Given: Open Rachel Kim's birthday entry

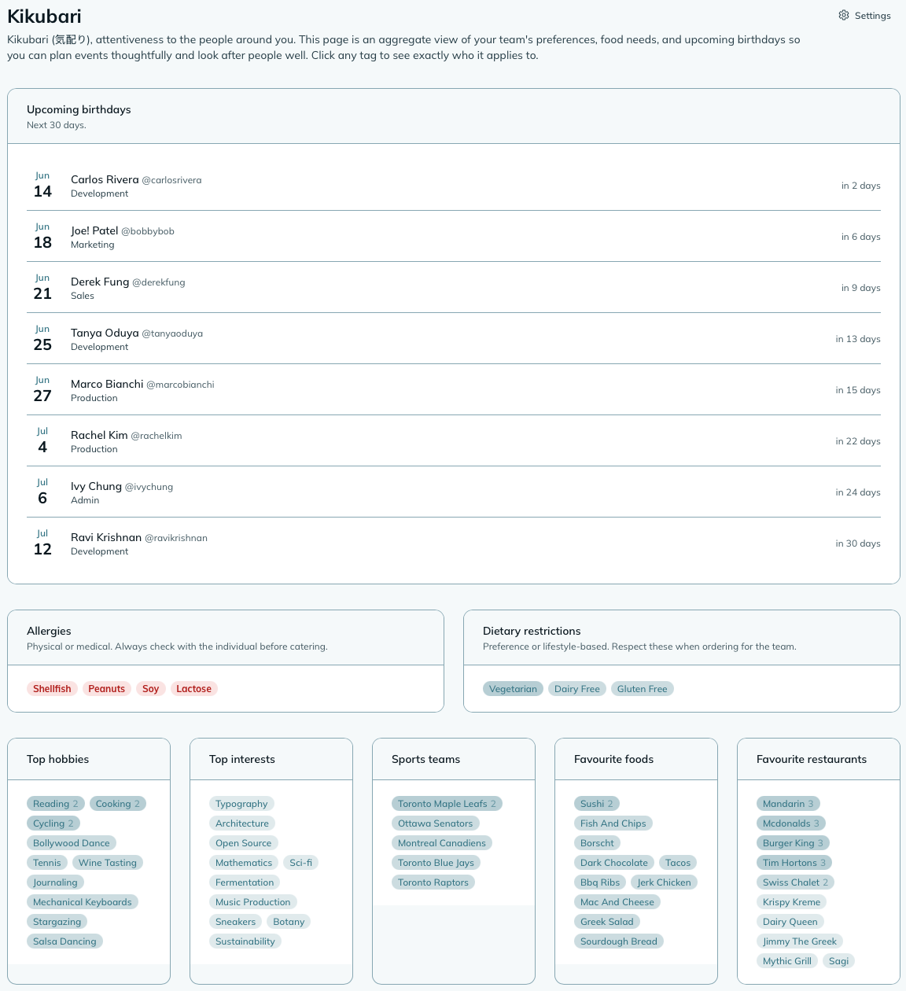Looking at the screenshot, I should 454,441.
